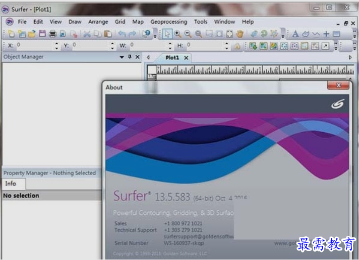Save the plot with the floppy disk icon
359x260 pixels.
coord(42,34)
